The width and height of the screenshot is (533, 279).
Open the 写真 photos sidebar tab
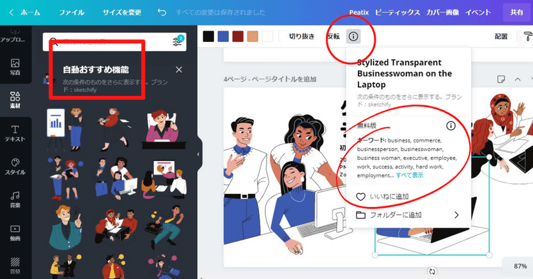[15, 67]
